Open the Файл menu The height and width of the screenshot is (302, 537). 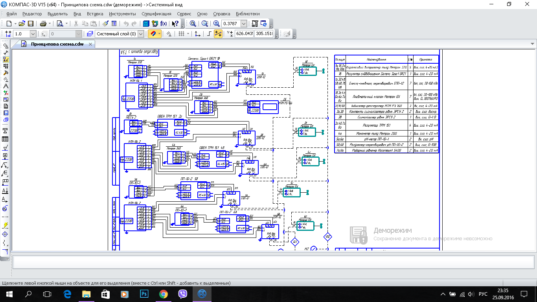pyautogui.click(x=11, y=14)
